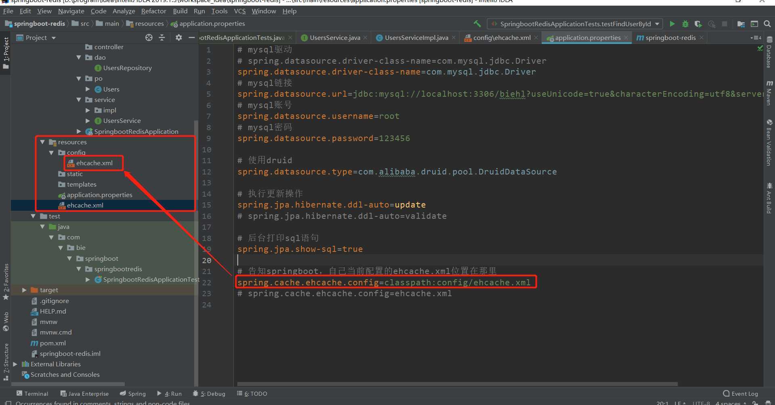Open the File menu
775x405 pixels.
tap(8, 11)
